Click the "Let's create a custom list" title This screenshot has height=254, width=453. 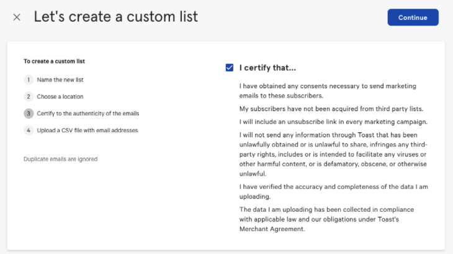click(x=116, y=17)
